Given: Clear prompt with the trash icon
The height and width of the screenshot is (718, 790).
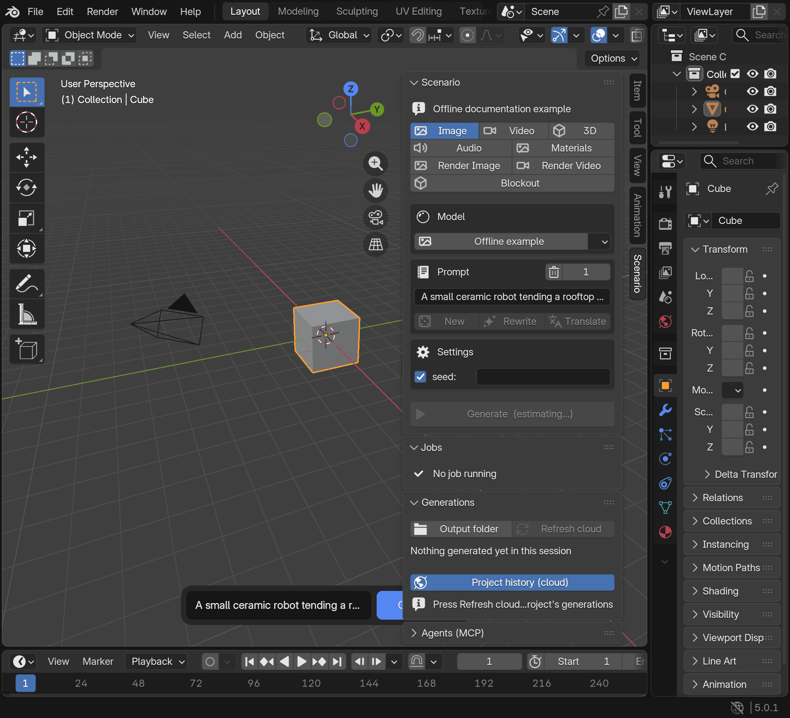Looking at the screenshot, I should (x=553, y=272).
